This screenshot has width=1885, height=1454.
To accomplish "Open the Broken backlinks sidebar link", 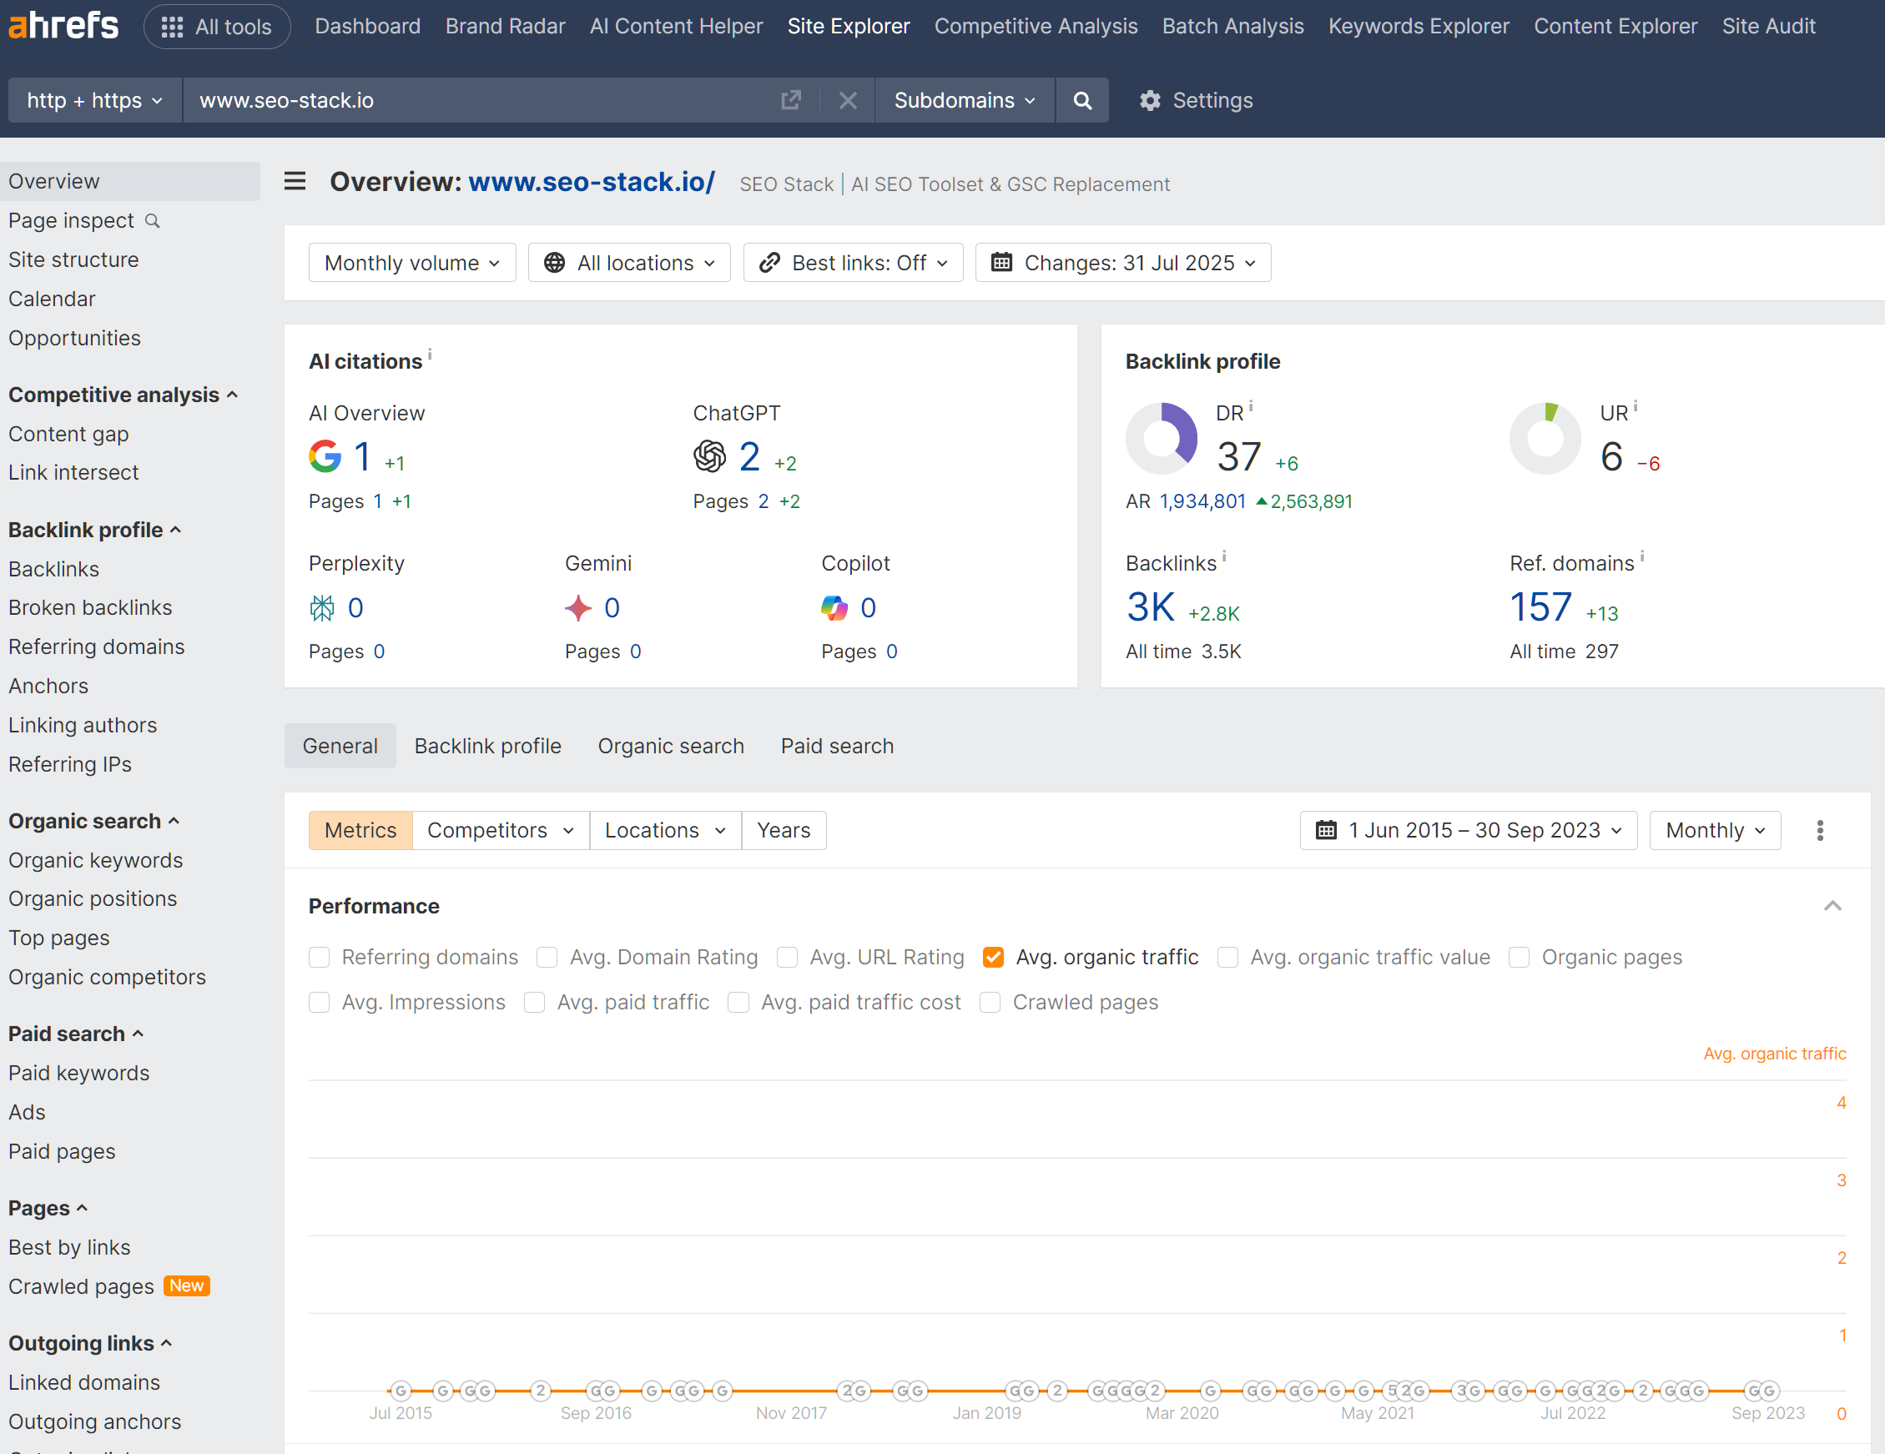I will [x=91, y=607].
